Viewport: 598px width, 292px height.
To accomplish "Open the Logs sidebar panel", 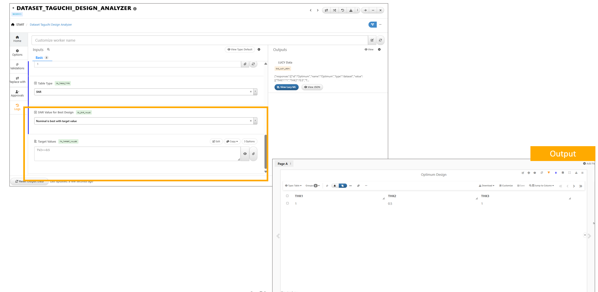I will pos(17,107).
